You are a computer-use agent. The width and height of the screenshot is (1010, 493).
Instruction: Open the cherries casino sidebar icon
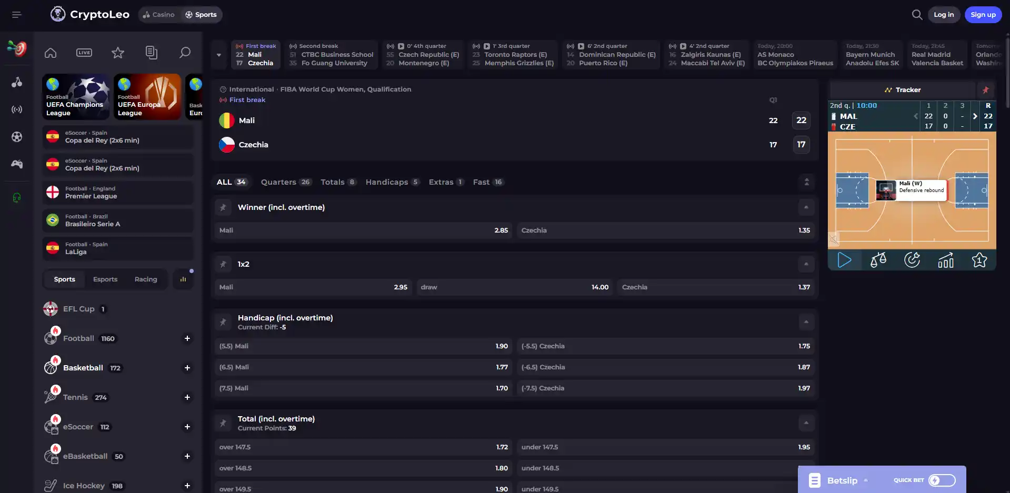click(x=17, y=82)
